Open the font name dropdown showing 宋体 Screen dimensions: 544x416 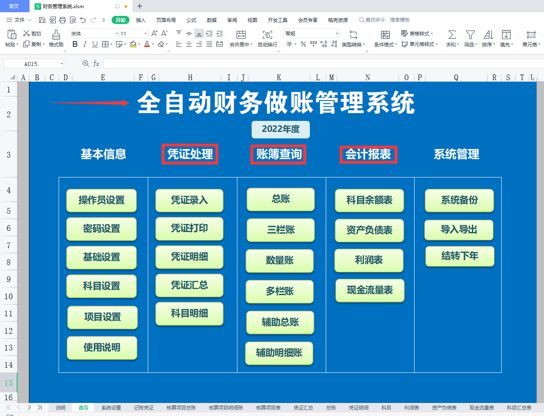tap(116, 33)
